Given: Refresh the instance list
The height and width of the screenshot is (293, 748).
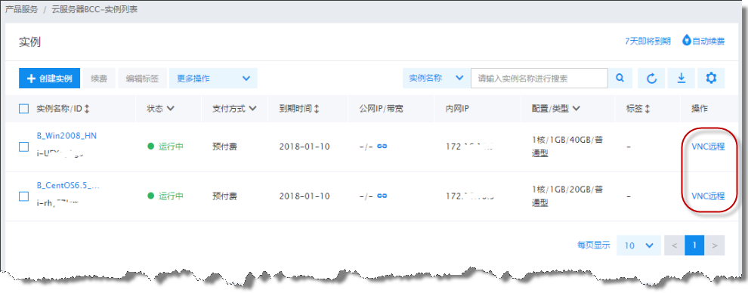Looking at the screenshot, I should click(651, 78).
